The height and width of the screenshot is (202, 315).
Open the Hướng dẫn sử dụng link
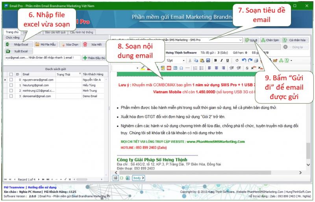[42, 187]
